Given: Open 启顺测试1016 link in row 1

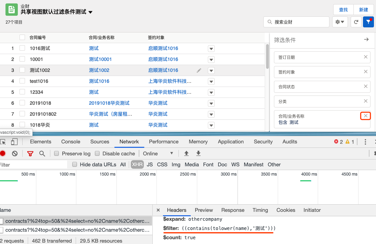Looking at the screenshot, I should [163, 48].
